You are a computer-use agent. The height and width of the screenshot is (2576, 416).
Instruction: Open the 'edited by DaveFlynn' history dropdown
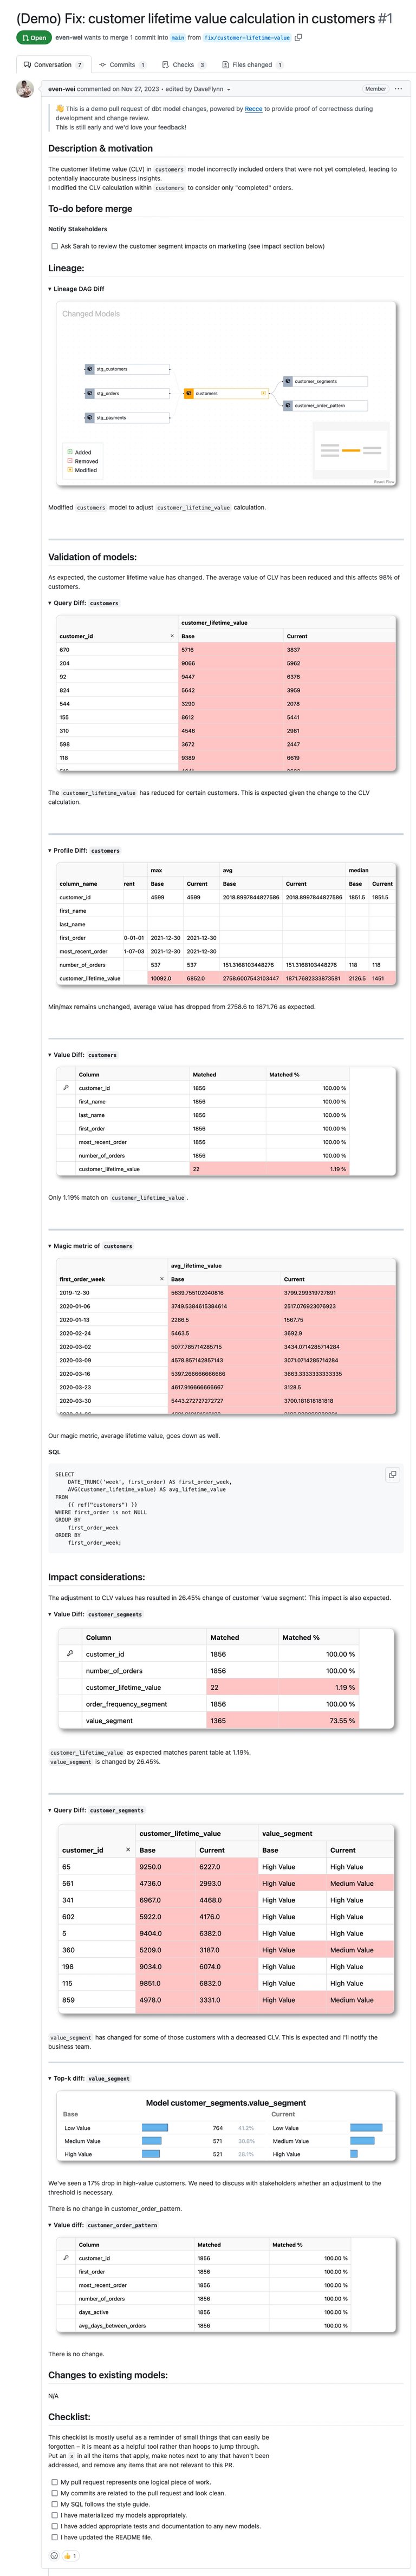coord(197,89)
